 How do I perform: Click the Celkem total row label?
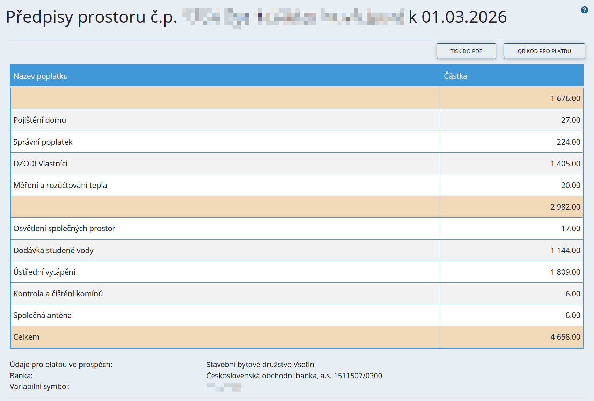coord(27,337)
